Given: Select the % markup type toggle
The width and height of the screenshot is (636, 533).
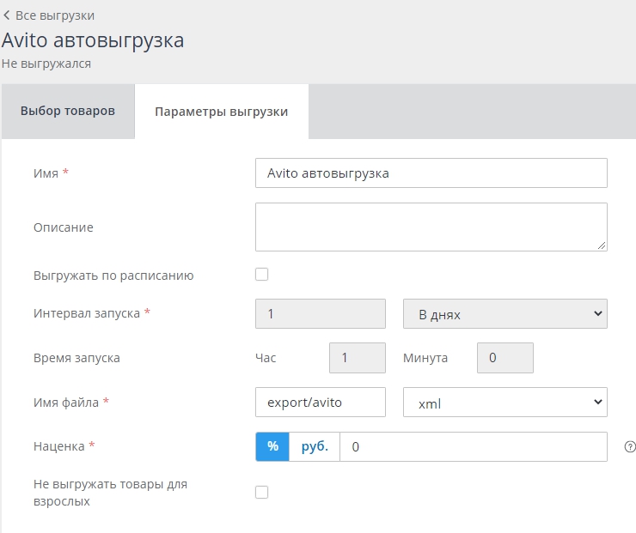Looking at the screenshot, I should [x=272, y=446].
